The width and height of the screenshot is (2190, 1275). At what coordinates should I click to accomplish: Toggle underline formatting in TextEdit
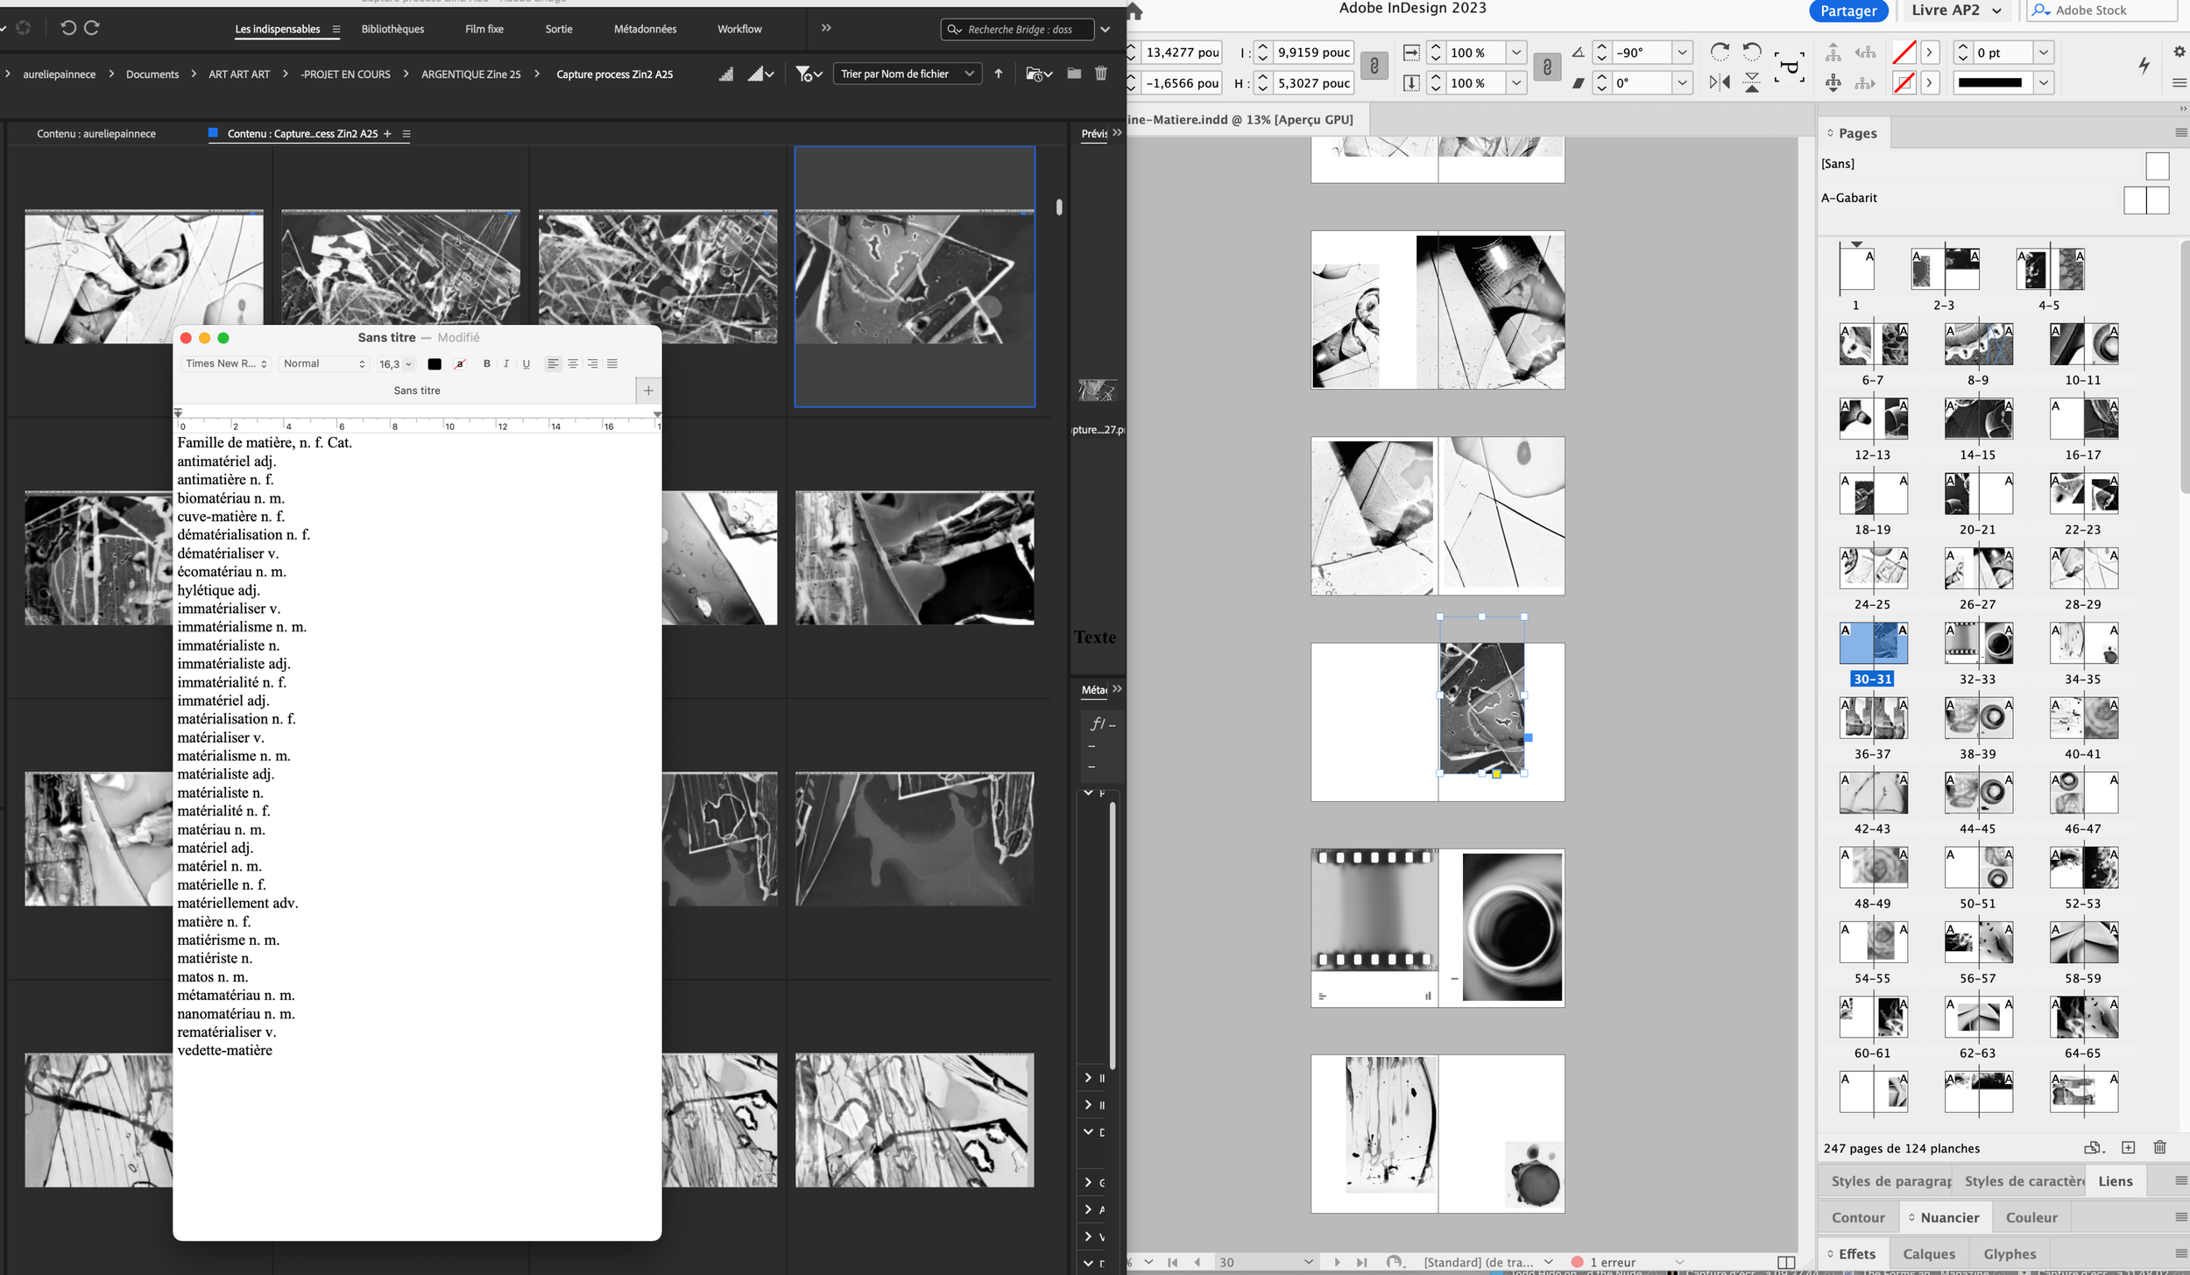pyautogui.click(x=526, y=363)
